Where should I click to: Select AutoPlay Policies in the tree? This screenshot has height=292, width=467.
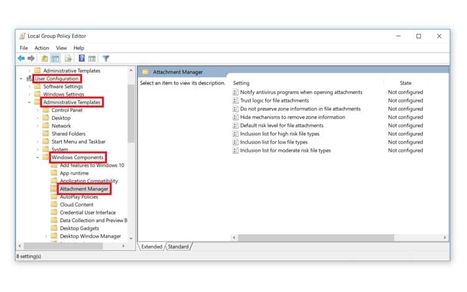[79, 197]
